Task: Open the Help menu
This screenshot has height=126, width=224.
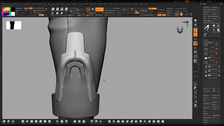Action: click(x=146, y=4)
